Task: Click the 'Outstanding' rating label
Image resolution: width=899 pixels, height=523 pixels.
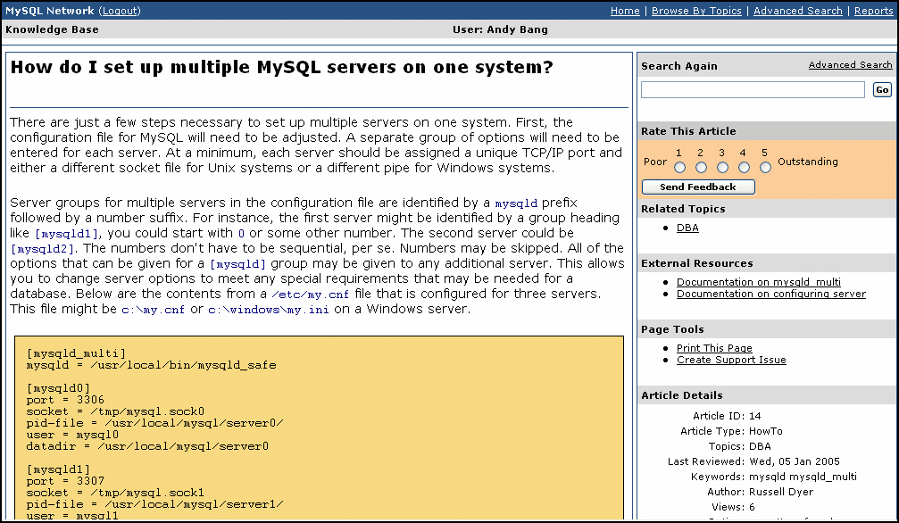Action: point(808,162)
